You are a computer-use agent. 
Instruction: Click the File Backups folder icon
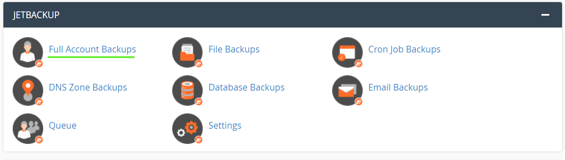187,52
